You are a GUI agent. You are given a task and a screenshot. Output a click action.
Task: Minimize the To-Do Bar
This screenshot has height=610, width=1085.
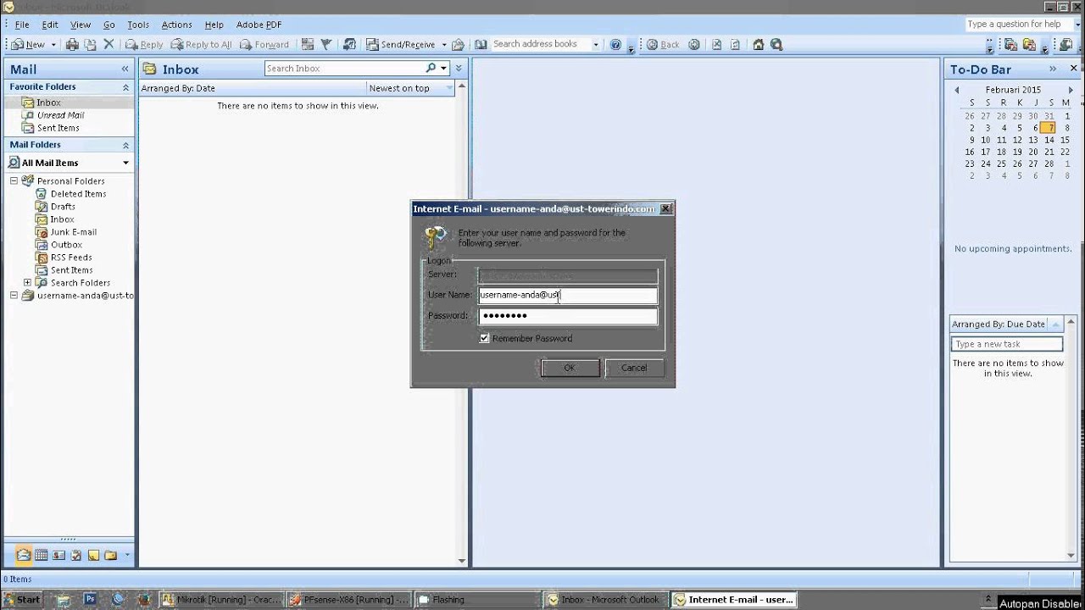tap(1053, 69)
